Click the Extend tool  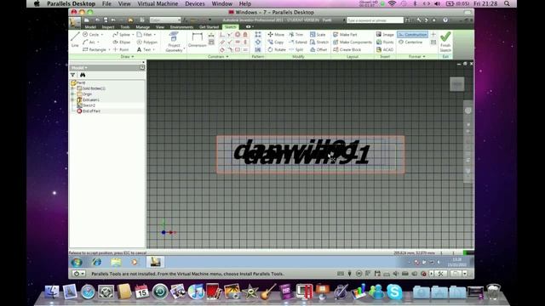297,42
